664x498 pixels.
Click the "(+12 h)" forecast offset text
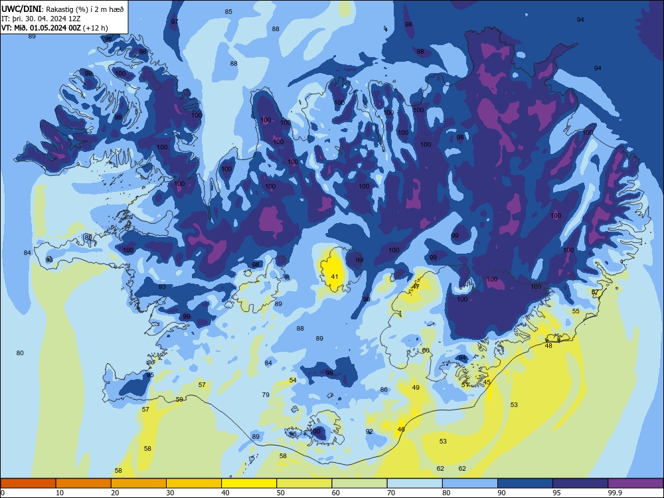coord(96,28)
